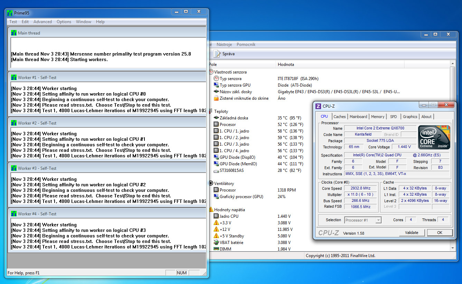This screenshot has width=462, height=284.
Task: Click the Pole column header
Action: tap(242, 65)
